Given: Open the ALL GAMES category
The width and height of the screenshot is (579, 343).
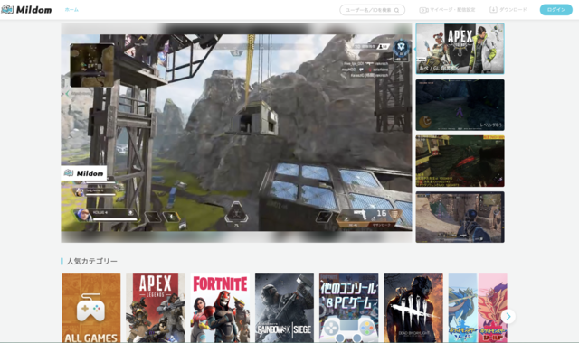Looking at the screenshot, I should point(91,308).
